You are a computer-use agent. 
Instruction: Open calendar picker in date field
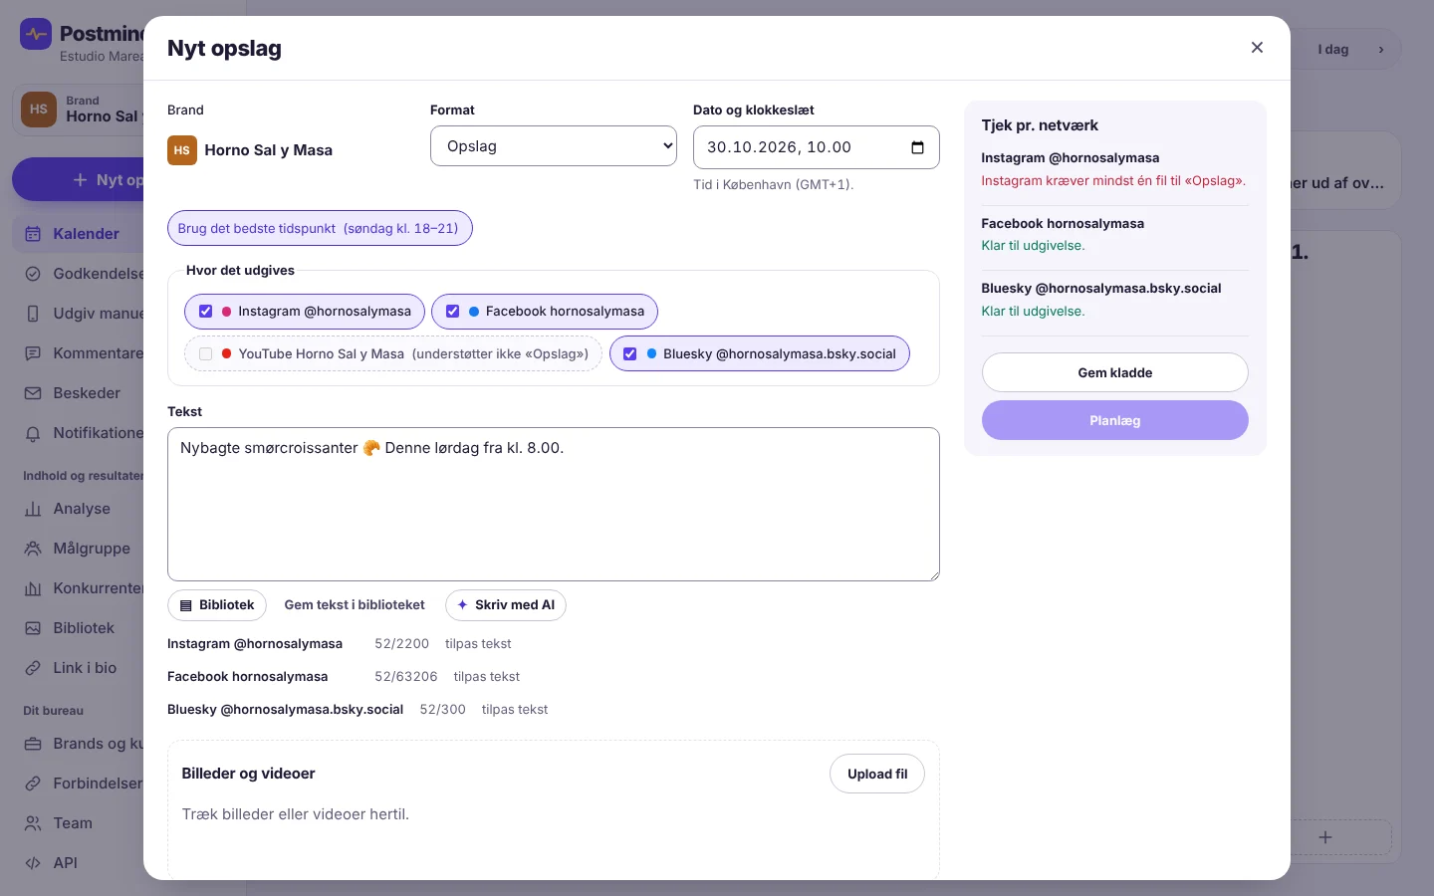(x=917, y=147)
